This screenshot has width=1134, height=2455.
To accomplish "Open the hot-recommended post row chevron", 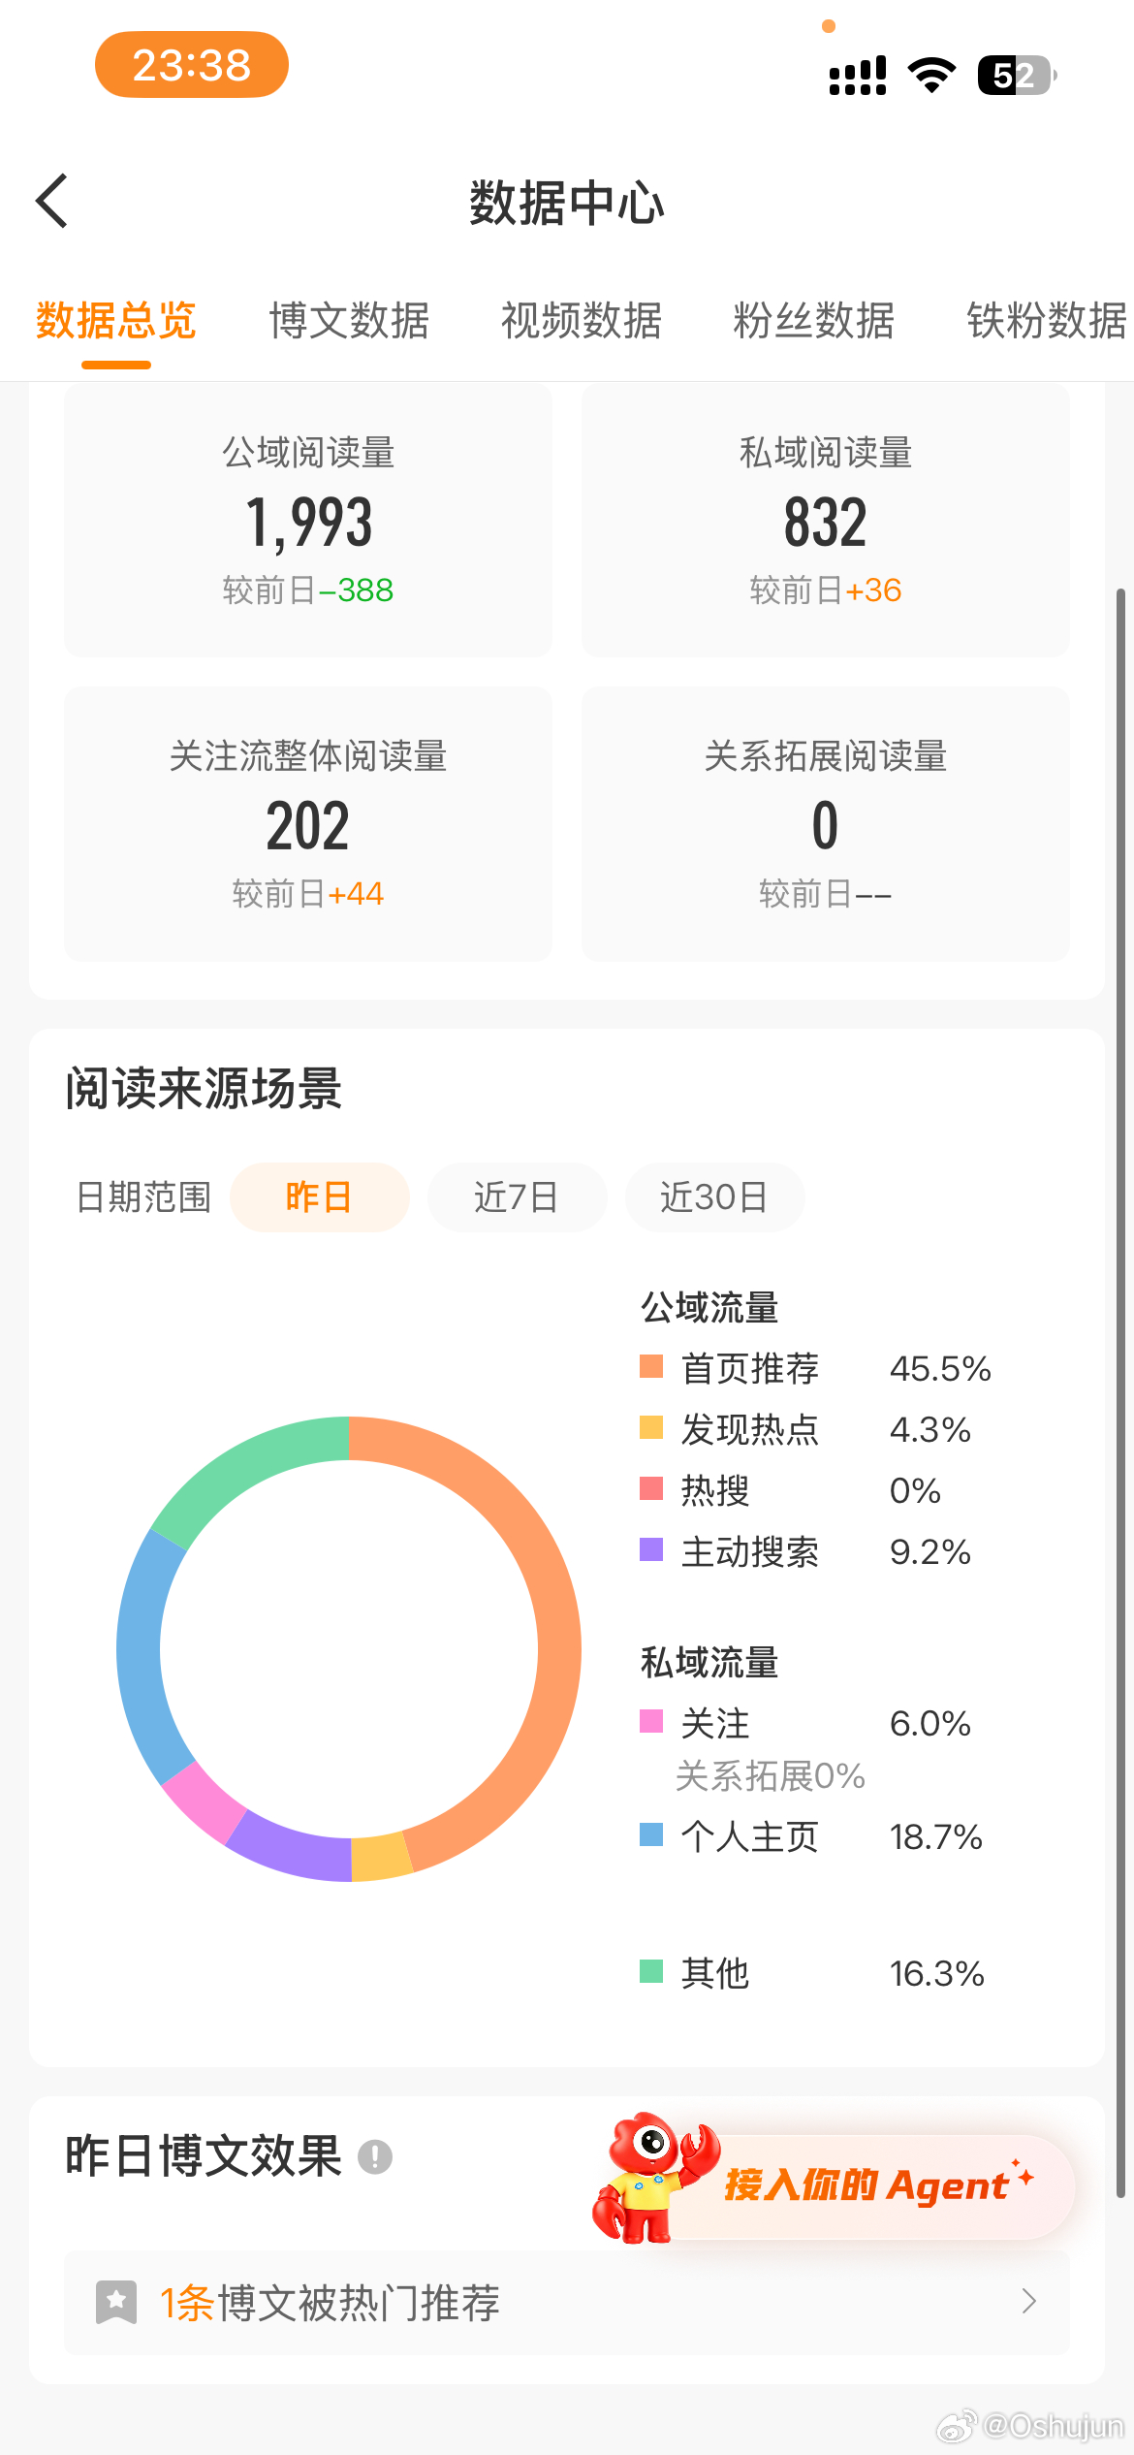I will [1029, 2302].
